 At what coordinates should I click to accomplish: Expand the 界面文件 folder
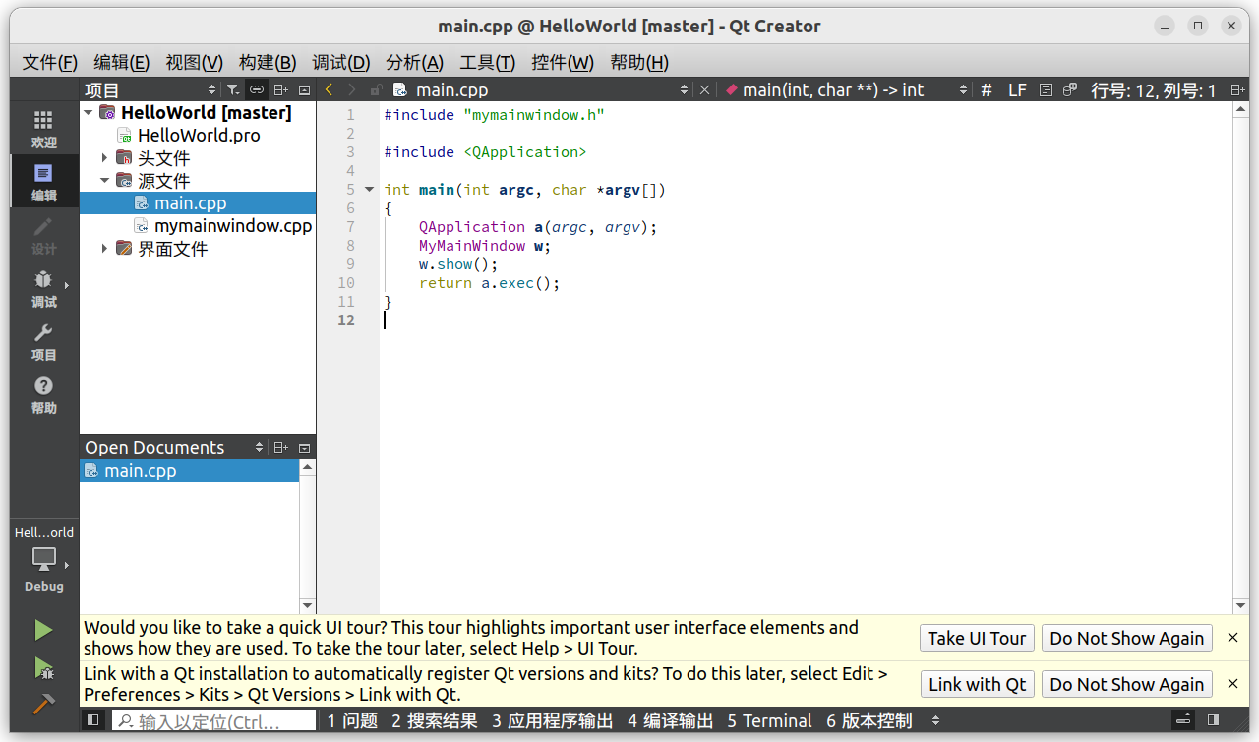coord(105,249)
